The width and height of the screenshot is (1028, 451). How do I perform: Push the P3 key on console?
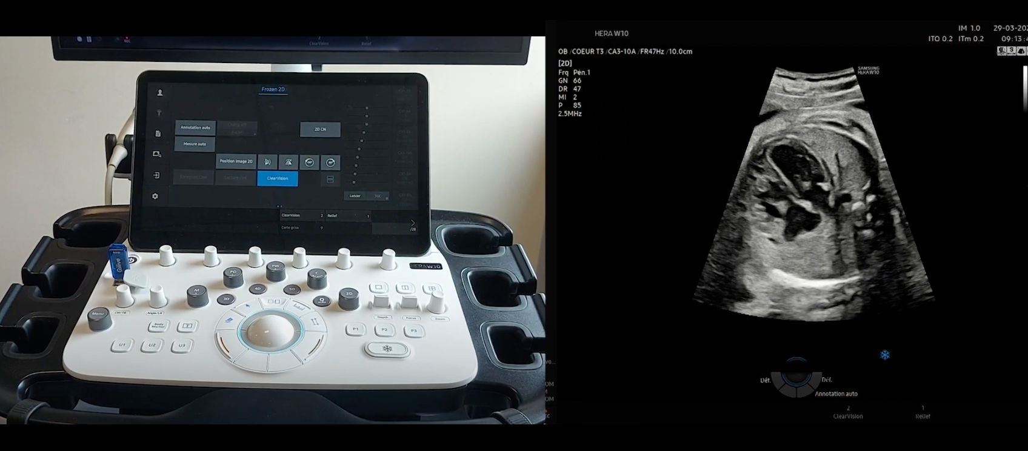click(413, 331)
